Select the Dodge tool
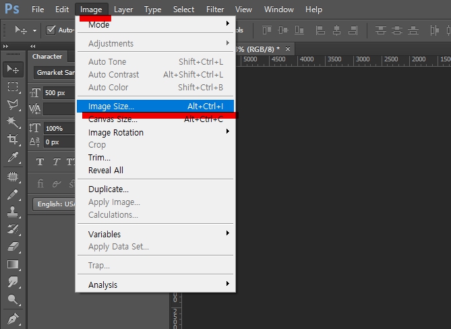This screenshot has height=329, width=451. [x=13, y=299]
